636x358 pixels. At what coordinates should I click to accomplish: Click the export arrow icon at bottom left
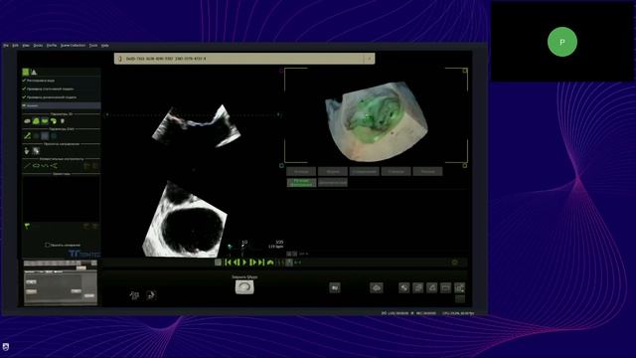[x=150, y=295]
